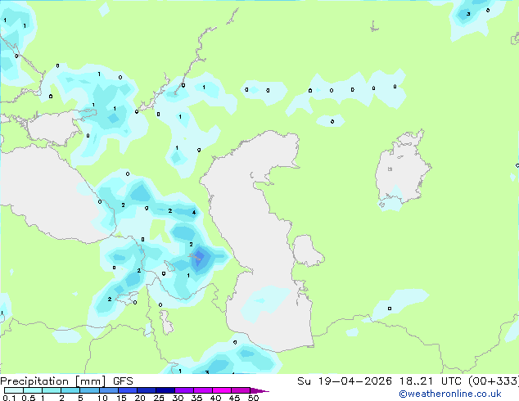This screenshot has width=519, height=401.
Task: Click the 45–50 mm legend color swatch
Action: coord(241,390)
